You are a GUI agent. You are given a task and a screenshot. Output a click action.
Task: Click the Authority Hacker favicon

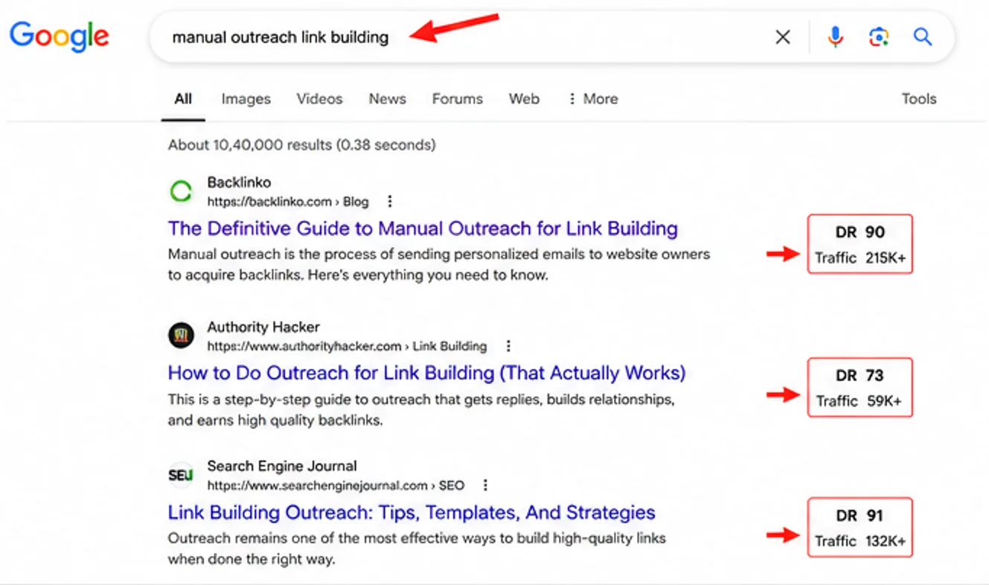(181, 336)
